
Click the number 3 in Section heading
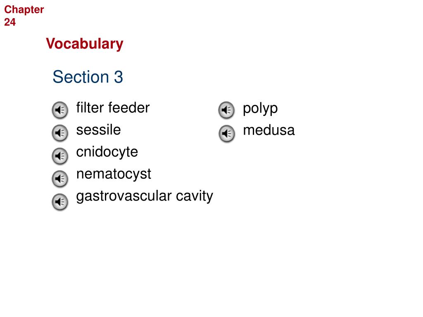point(119,77)
